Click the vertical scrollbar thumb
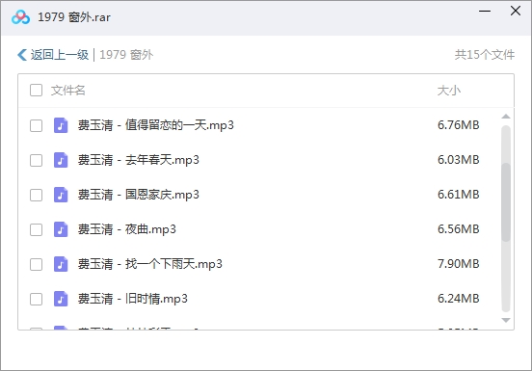Image resolution: width=532 pixels, height=371 pixels. pyautogui.click(x=506, y=202)
